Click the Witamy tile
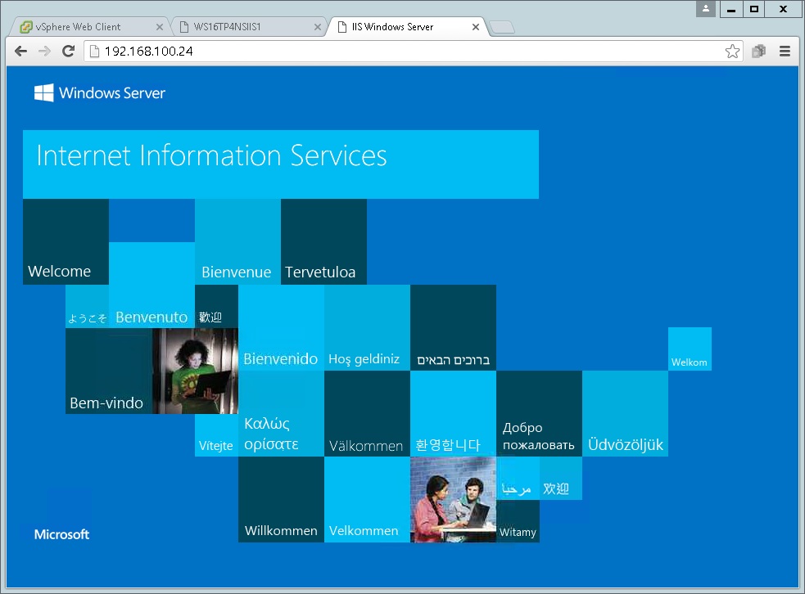 click(518, 520)
